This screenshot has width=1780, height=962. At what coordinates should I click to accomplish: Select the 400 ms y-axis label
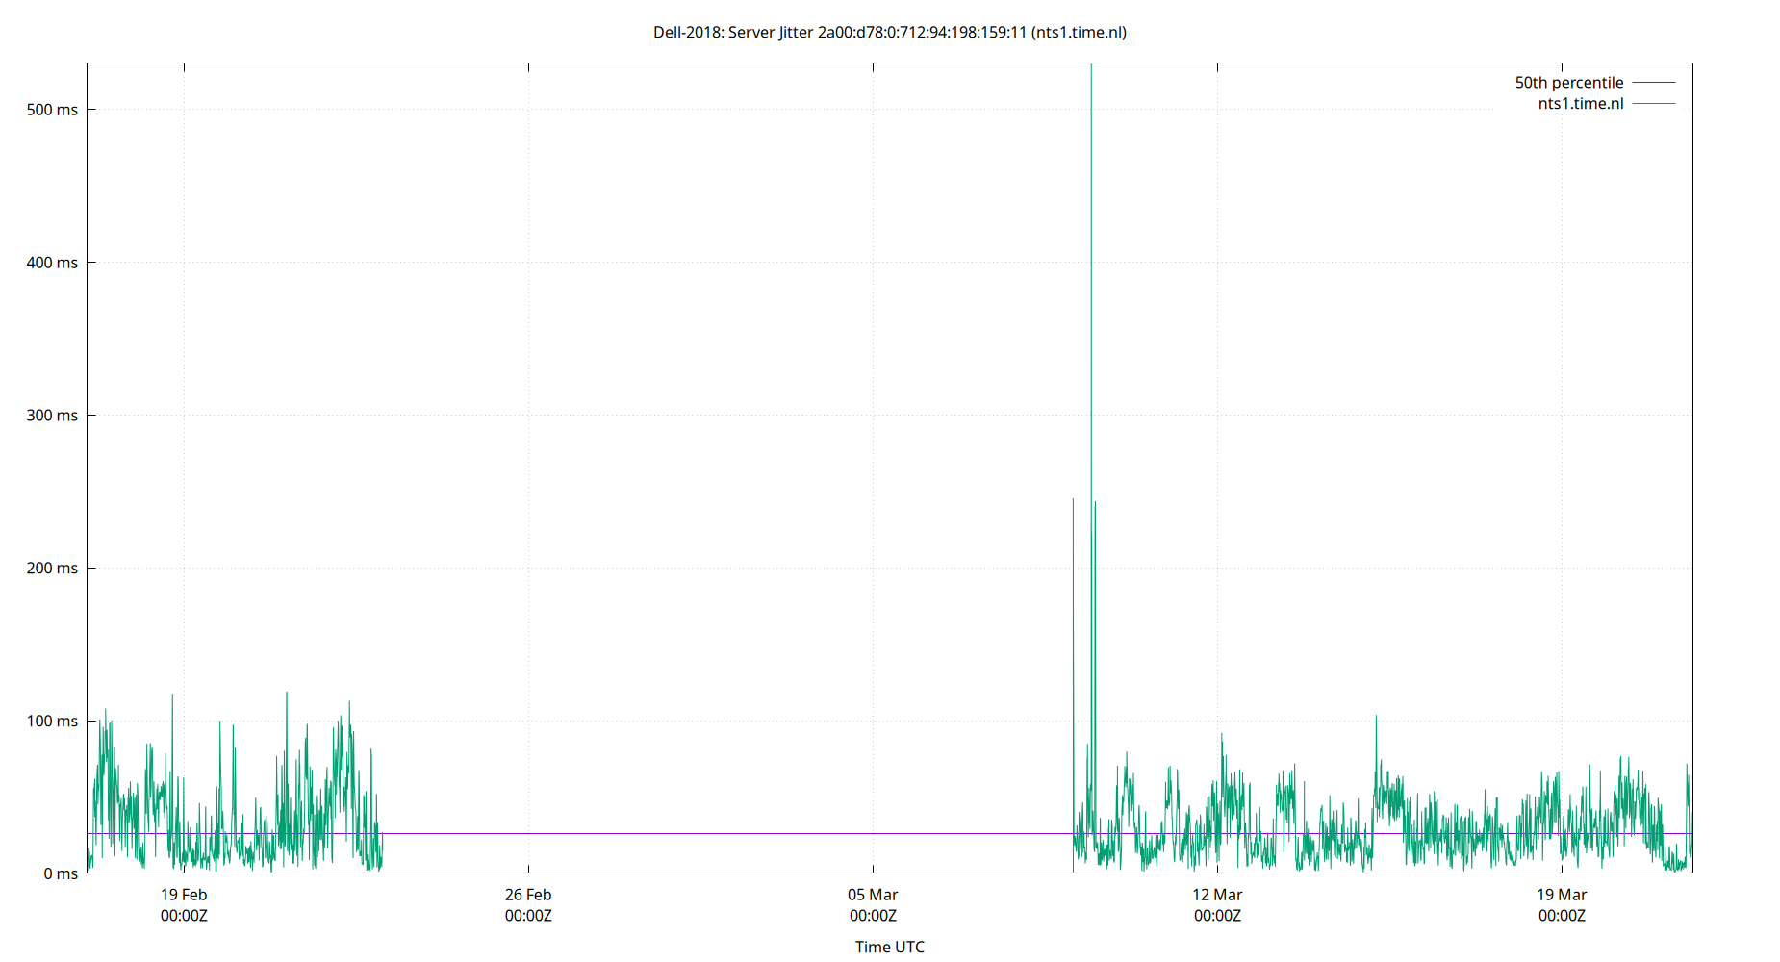pyautogui.click(x=53, y=263)
